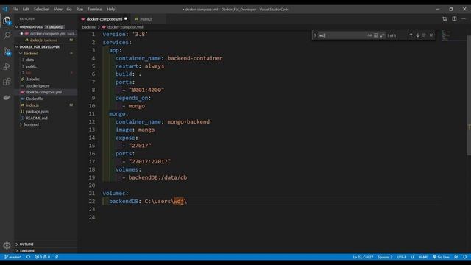Close the find widget

[x=431, y=35]
